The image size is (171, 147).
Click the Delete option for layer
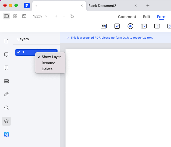tap(47, 69)
